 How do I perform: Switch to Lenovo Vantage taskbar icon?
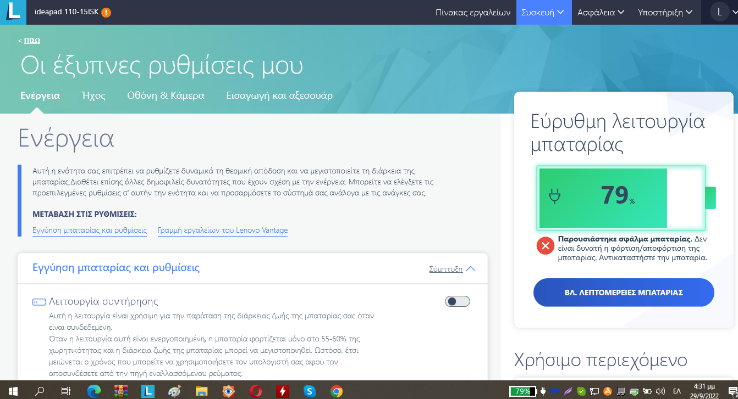(147, 391)
